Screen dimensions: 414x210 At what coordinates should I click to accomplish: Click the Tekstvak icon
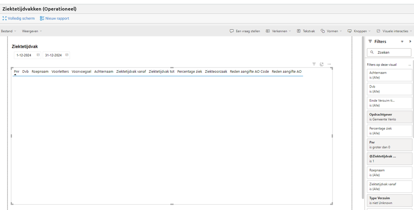299,31
